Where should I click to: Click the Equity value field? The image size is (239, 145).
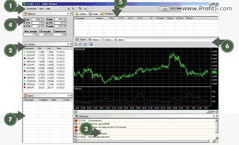61,26
